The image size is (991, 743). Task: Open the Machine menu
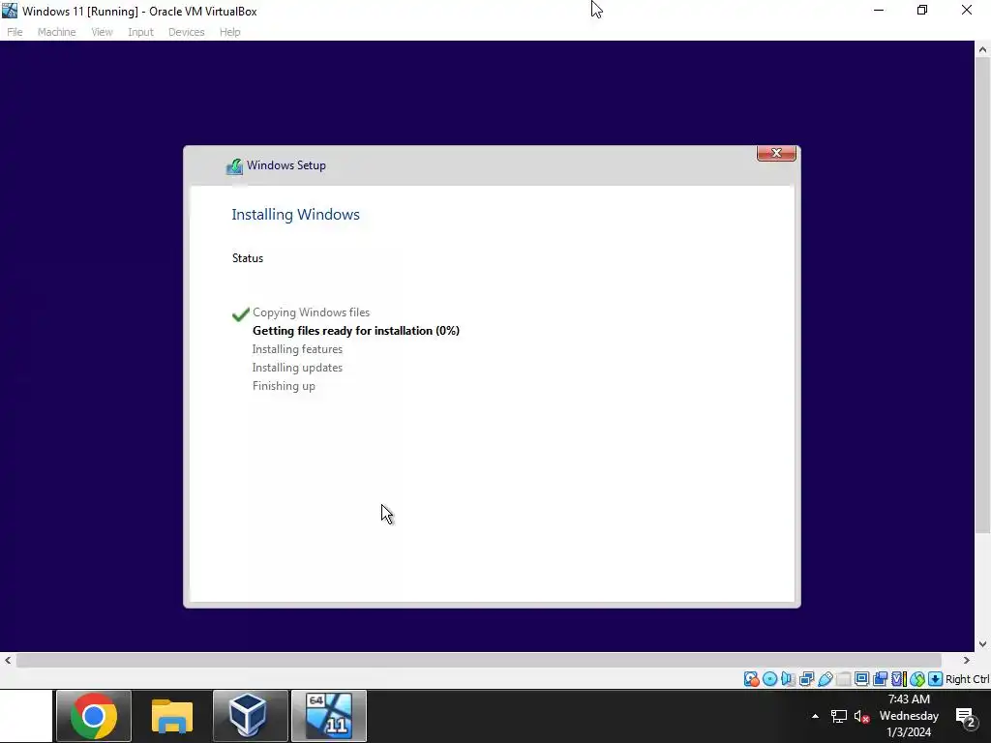pyautogui.click(x=56, y=32)
